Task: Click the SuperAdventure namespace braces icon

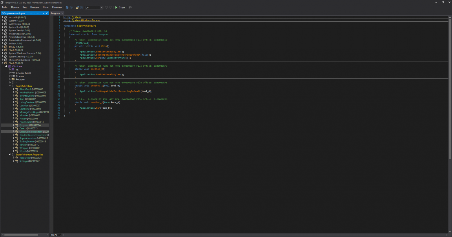Action: click(x=13, y=86)
